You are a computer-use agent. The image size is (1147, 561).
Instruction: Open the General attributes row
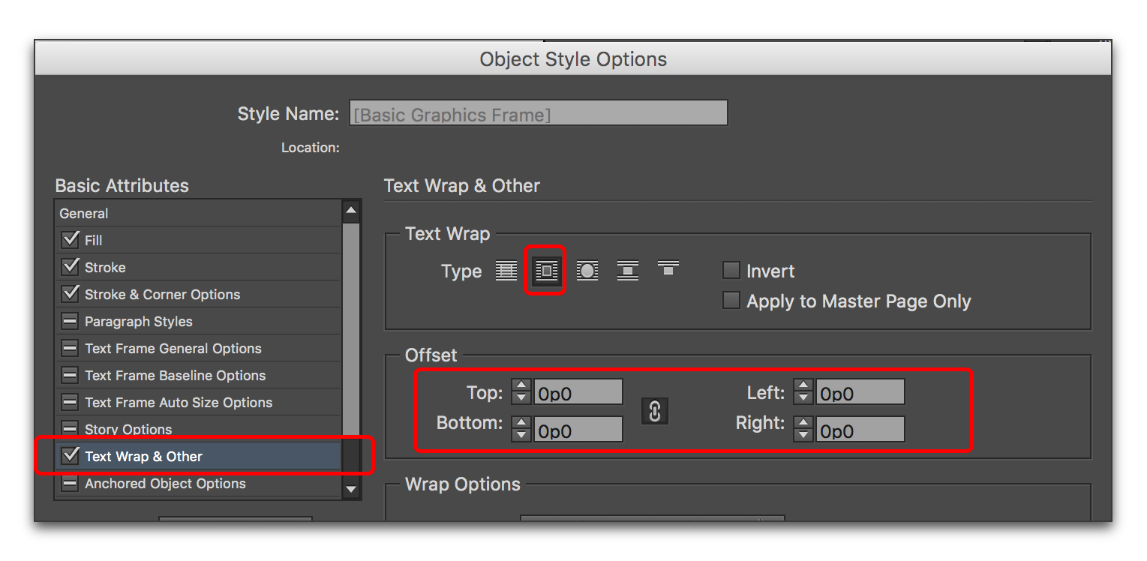(198, 213)
